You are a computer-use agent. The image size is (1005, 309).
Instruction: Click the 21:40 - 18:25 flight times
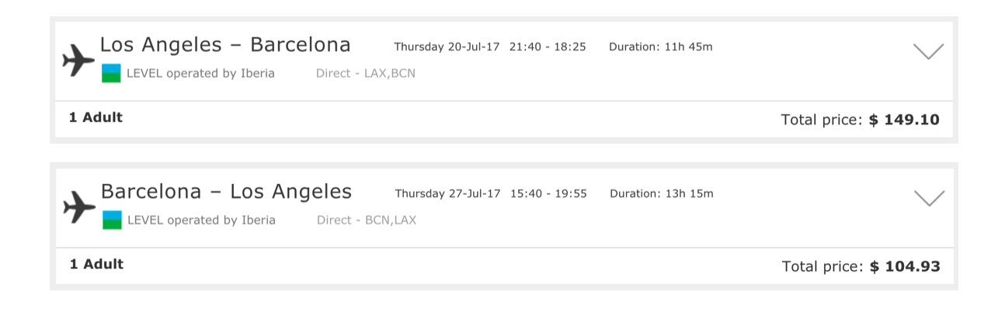point(548,47)
